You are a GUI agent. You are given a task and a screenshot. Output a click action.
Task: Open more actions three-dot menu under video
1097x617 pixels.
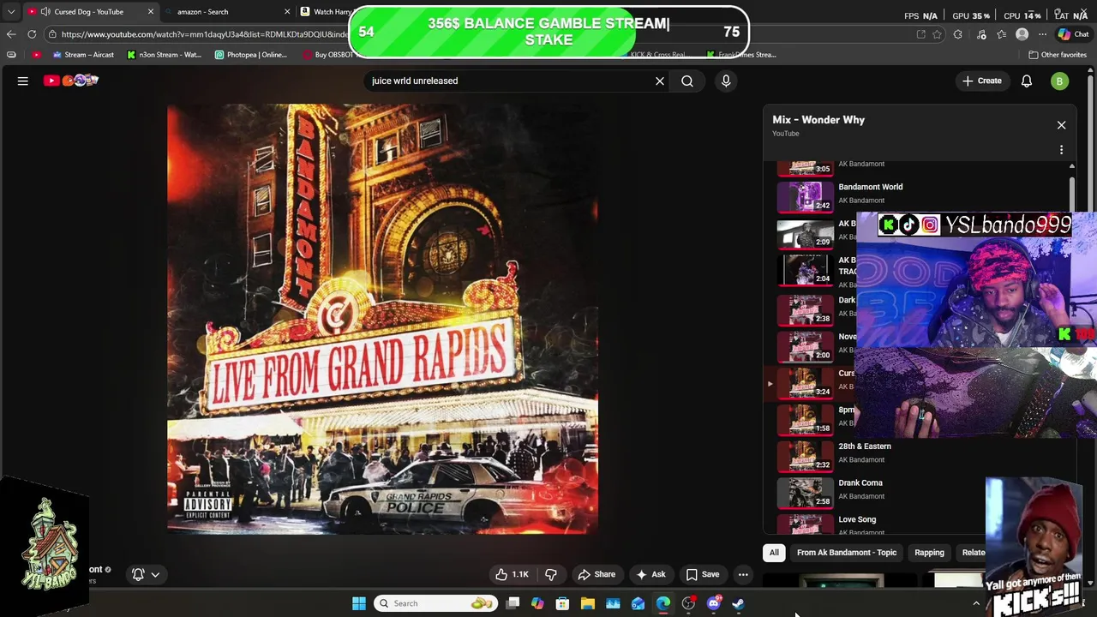pos(743,574)
